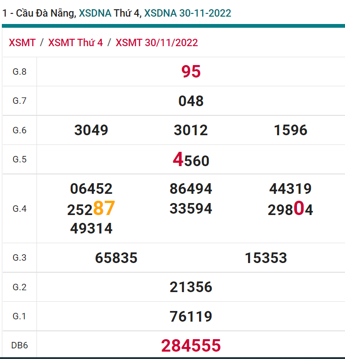345x359 pixels.
Task: Follow the XSMT 30/11/2022 breadcrumb link
Action: [x=157, y=43]
